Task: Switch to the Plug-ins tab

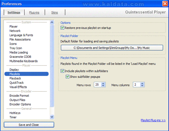Action: pos(34,12)
